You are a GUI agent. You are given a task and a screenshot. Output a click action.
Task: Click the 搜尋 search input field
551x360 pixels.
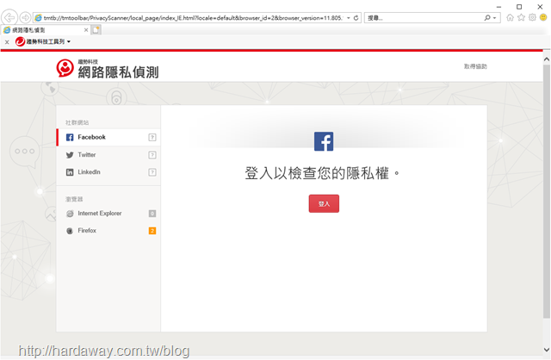pyautogui.click(x=424, y=17)
